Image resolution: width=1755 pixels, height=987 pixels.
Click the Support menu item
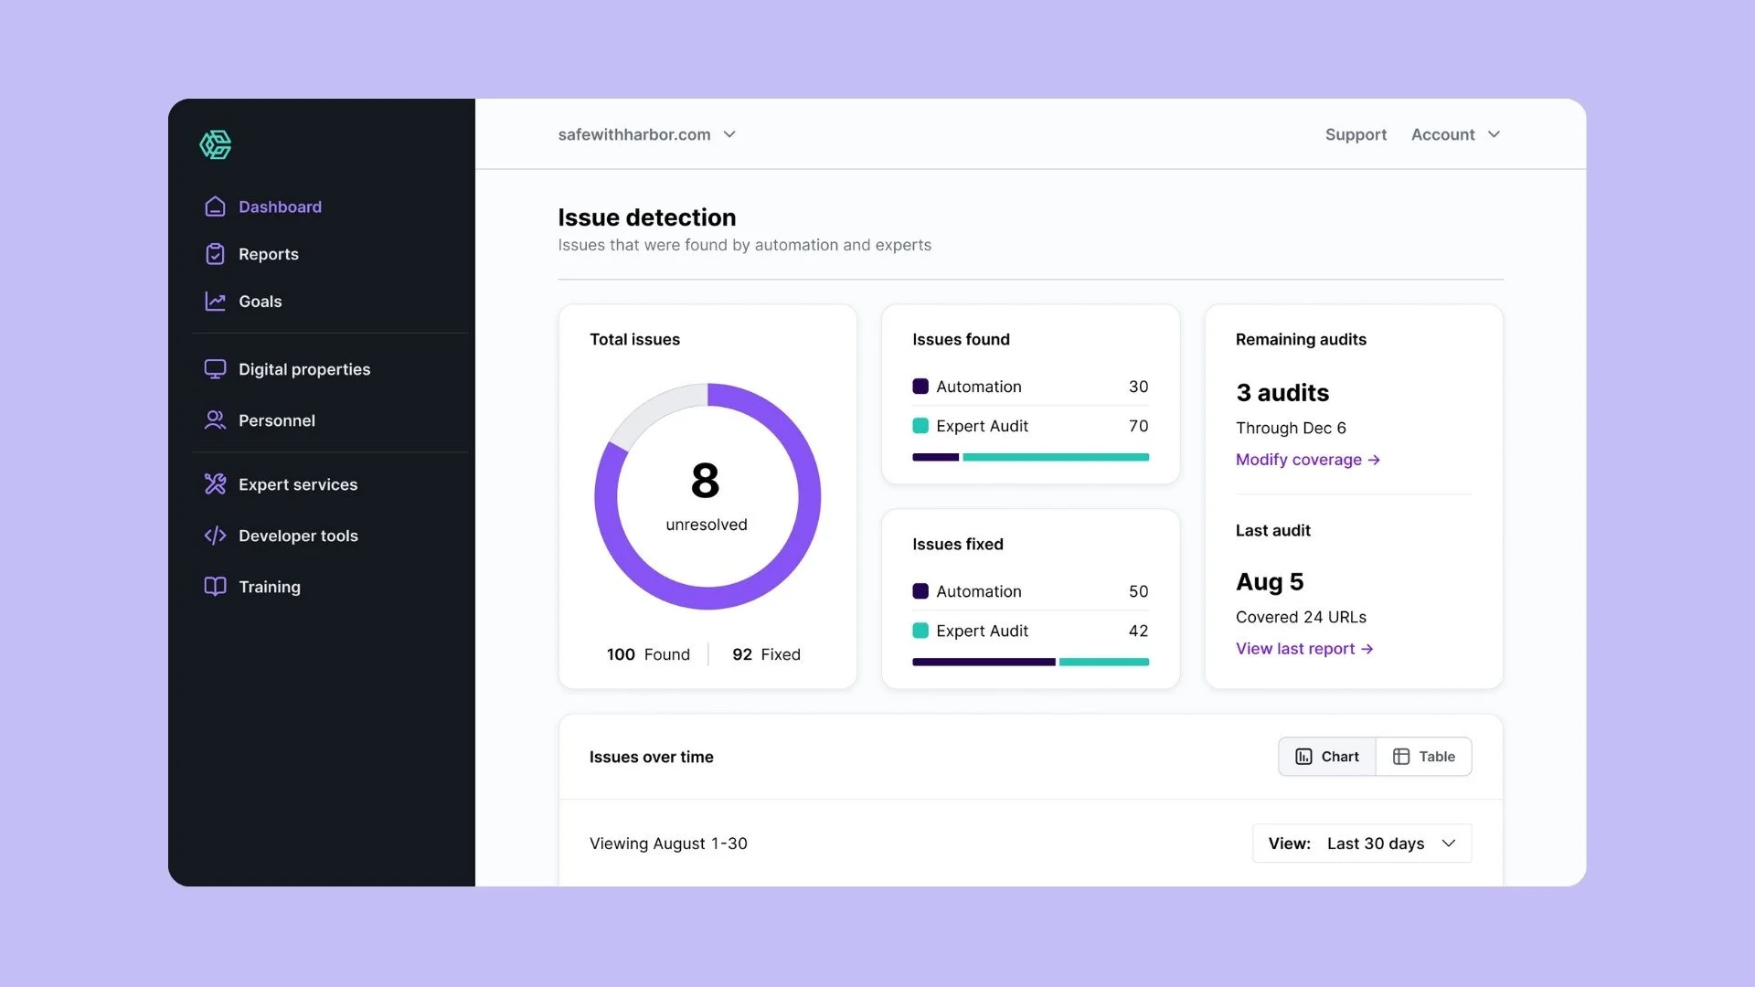click(1356, 134)
